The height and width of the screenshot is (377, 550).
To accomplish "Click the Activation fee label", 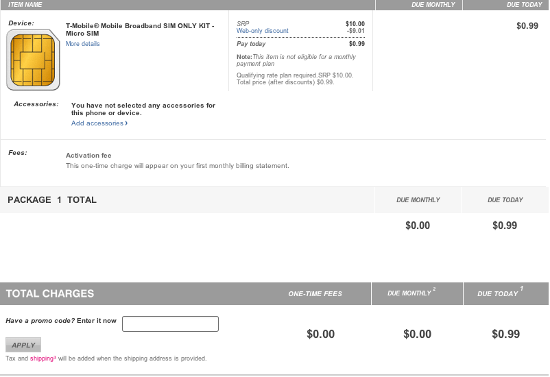I will click(88, 156).
